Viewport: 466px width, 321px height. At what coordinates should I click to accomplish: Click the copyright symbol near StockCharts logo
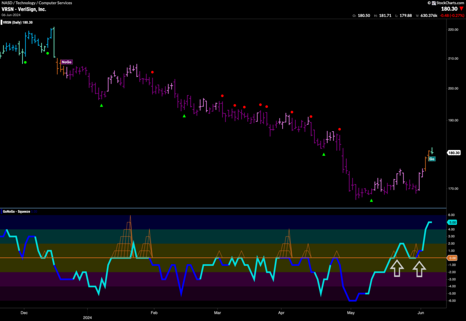click(x=429, y=3)
